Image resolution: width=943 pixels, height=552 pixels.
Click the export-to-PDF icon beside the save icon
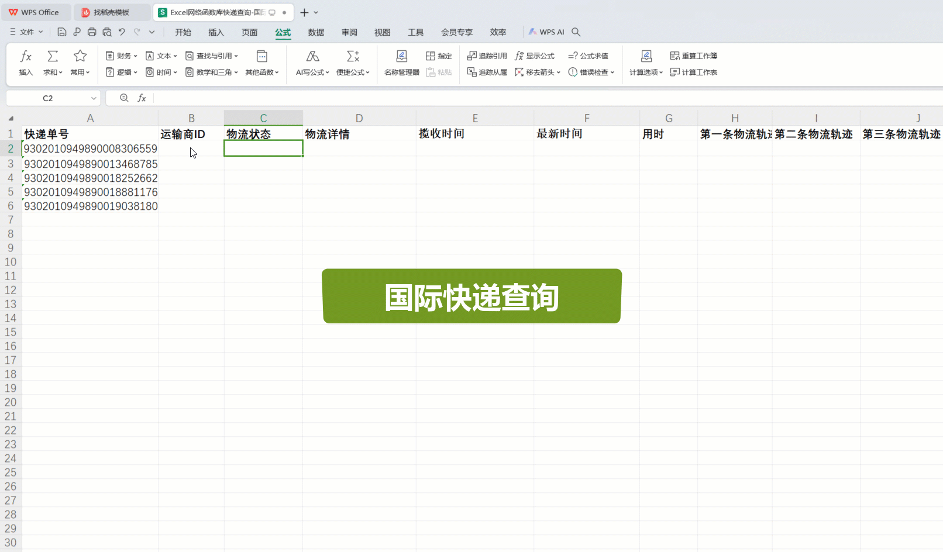[77, 32]
